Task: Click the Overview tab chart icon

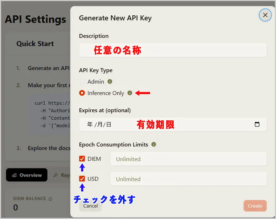Action: click(x=14, y=175)
